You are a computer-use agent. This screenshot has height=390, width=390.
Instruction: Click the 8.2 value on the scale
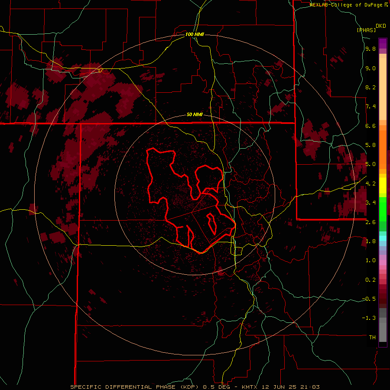[370, 87]
